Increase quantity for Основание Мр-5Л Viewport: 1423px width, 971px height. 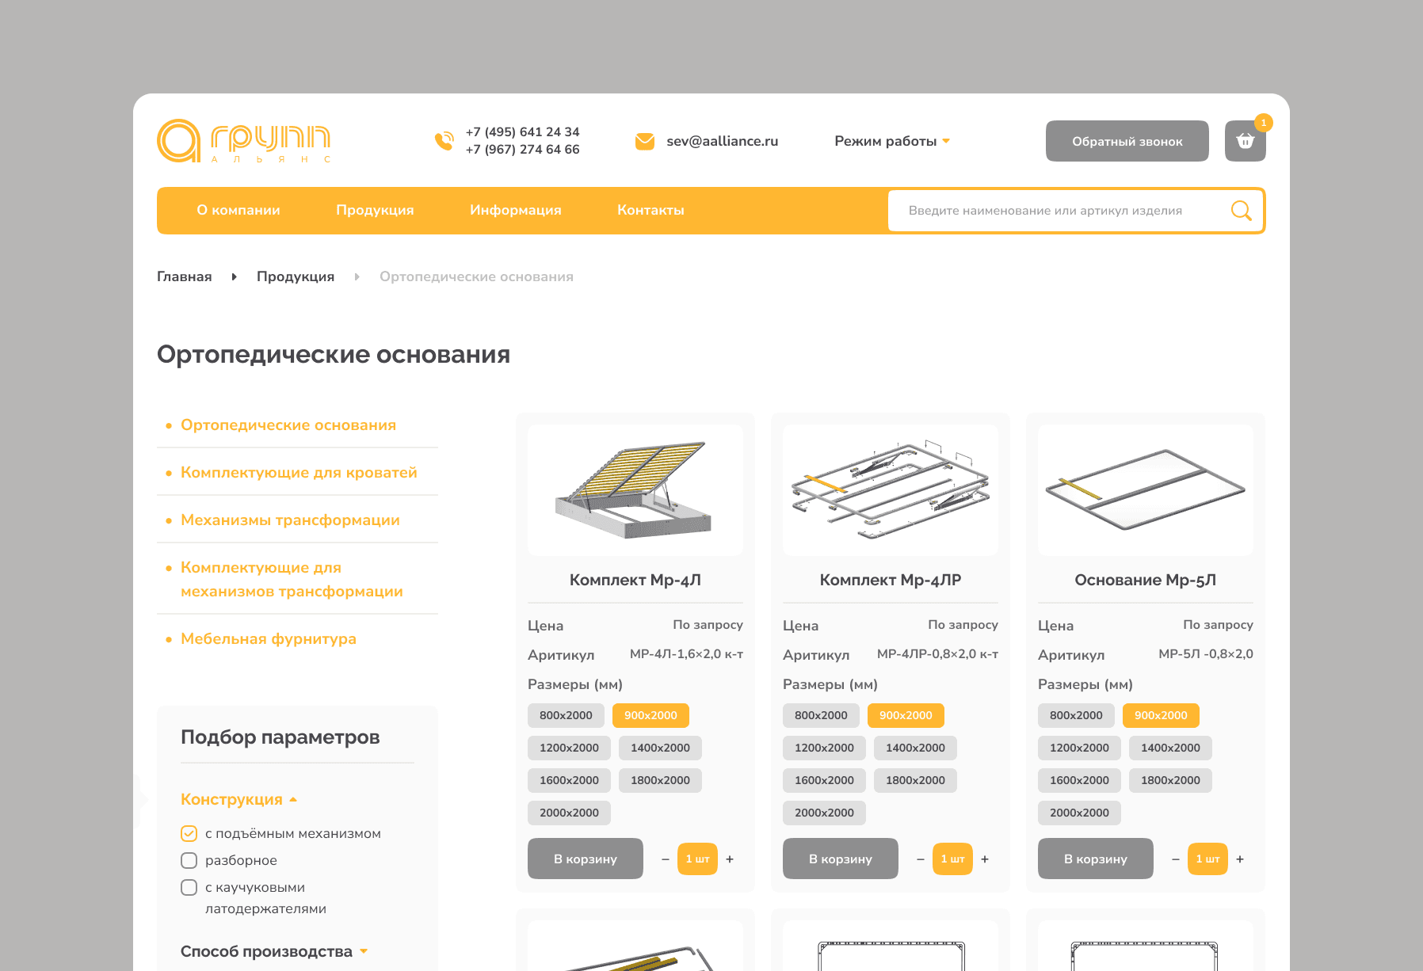[1240, 859]
